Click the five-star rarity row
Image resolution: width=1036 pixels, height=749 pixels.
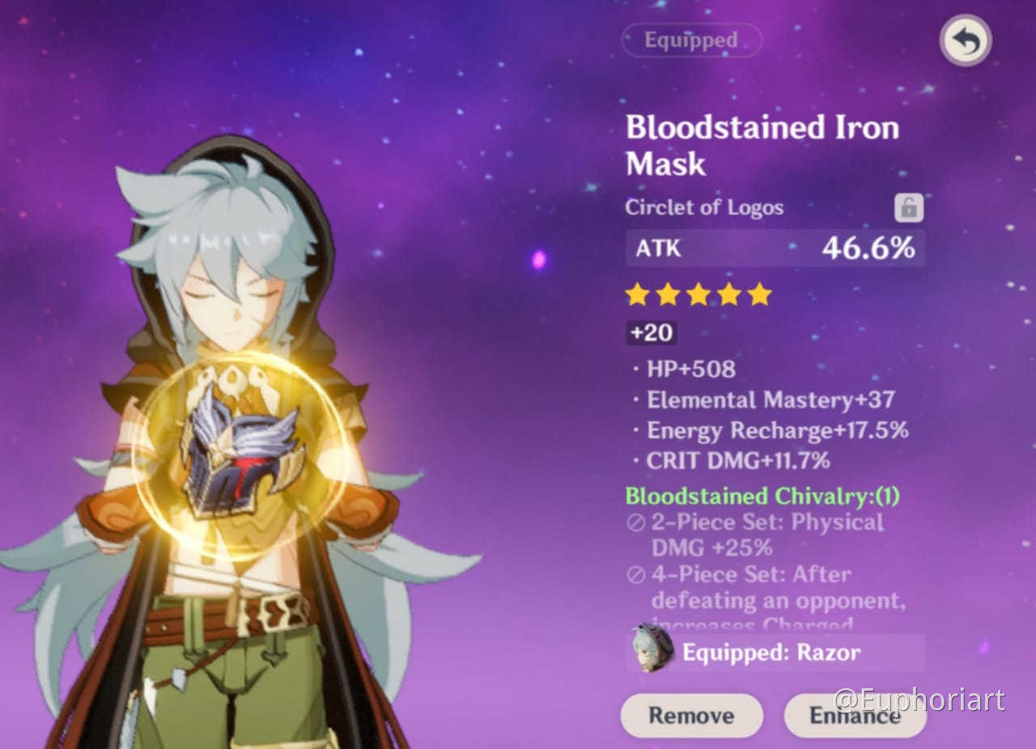click(698, 294)
